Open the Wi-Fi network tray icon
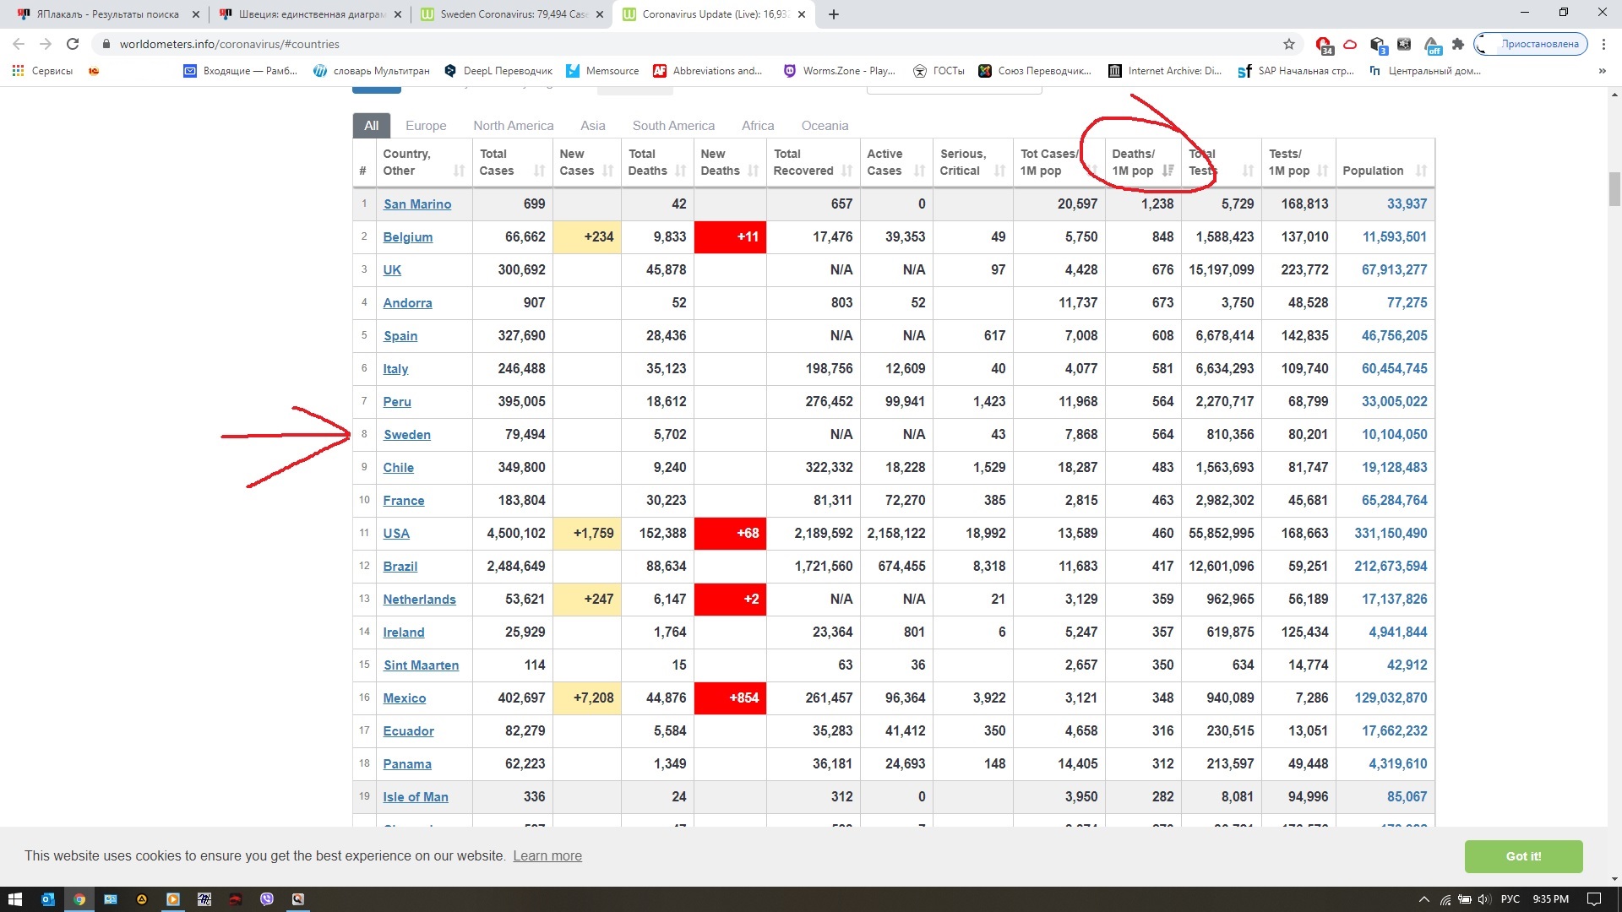Viewport: 1622px width, 912px height. coord(1445,899)
